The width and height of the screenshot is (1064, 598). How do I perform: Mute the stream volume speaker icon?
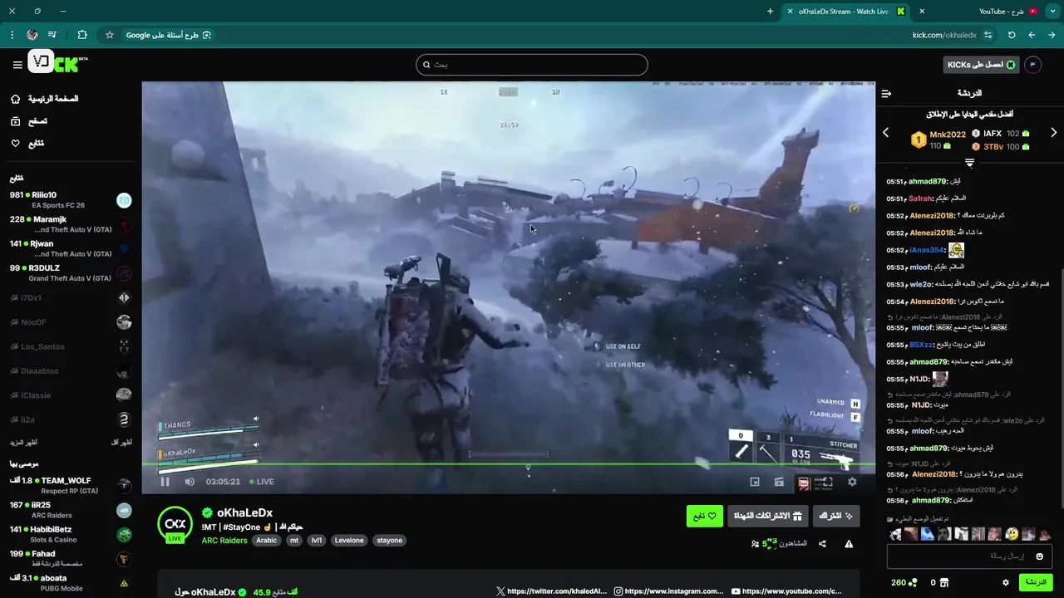coord(190,482)
